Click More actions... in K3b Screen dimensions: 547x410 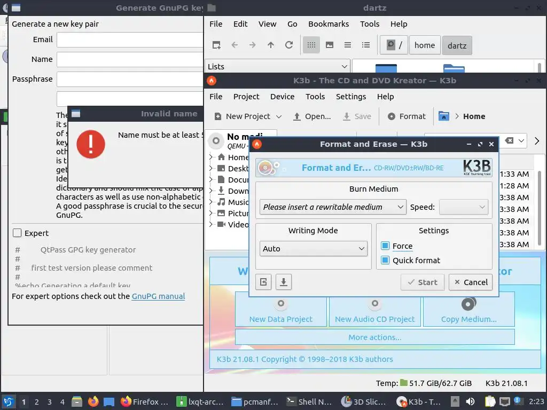[374, 337]
